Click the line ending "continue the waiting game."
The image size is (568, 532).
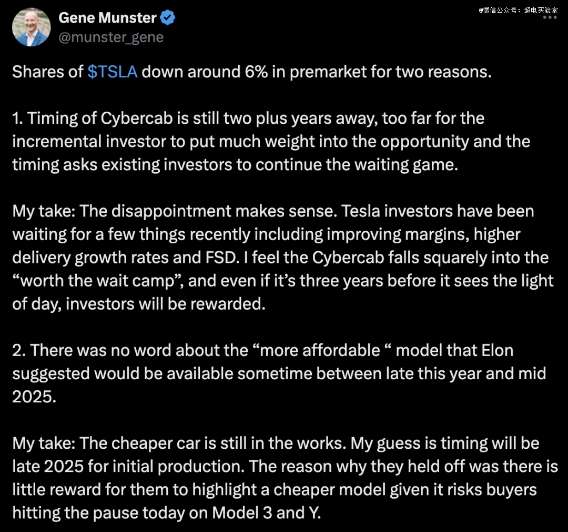click(x=235, y=165)
